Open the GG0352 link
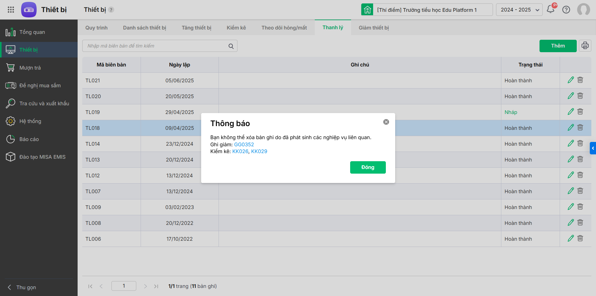Viewport: 596px width, 296px height. (244, 144)
